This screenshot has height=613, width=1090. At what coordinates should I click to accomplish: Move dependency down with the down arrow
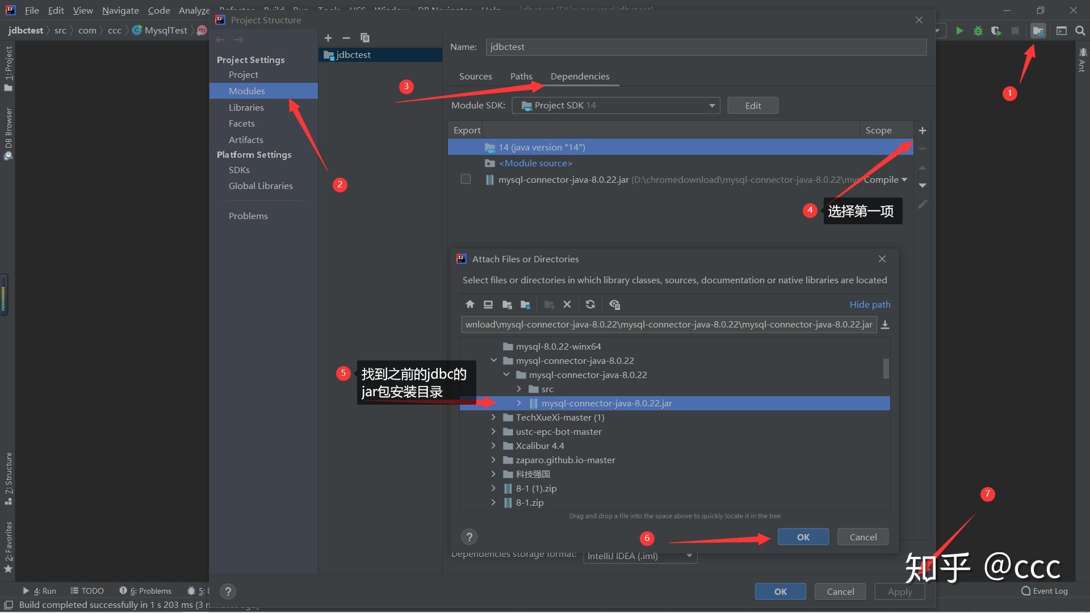[x=923, y=185]
